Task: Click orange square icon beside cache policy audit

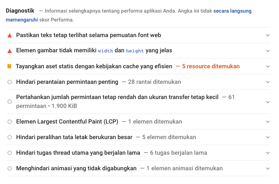Action: [10, 66]
